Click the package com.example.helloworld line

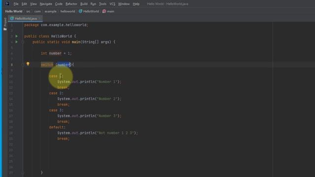click(56, 25)
